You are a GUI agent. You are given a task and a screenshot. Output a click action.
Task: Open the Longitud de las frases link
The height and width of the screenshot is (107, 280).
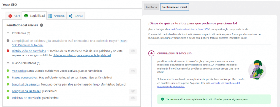[x=27, y=91]
